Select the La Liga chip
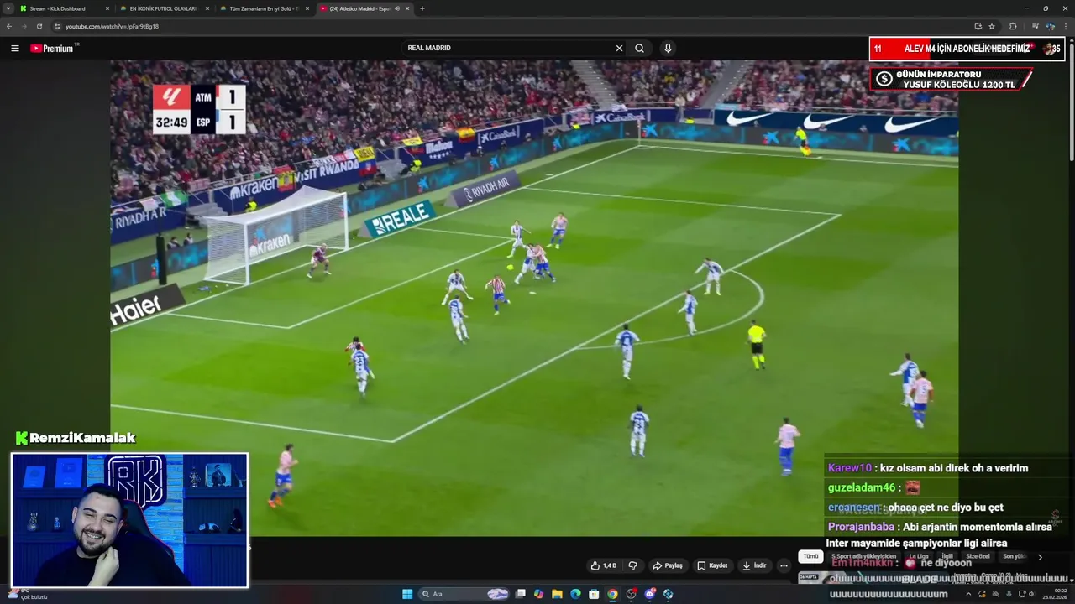The width and height of the screenshot is (1075, 604). [x=919, y=556]
